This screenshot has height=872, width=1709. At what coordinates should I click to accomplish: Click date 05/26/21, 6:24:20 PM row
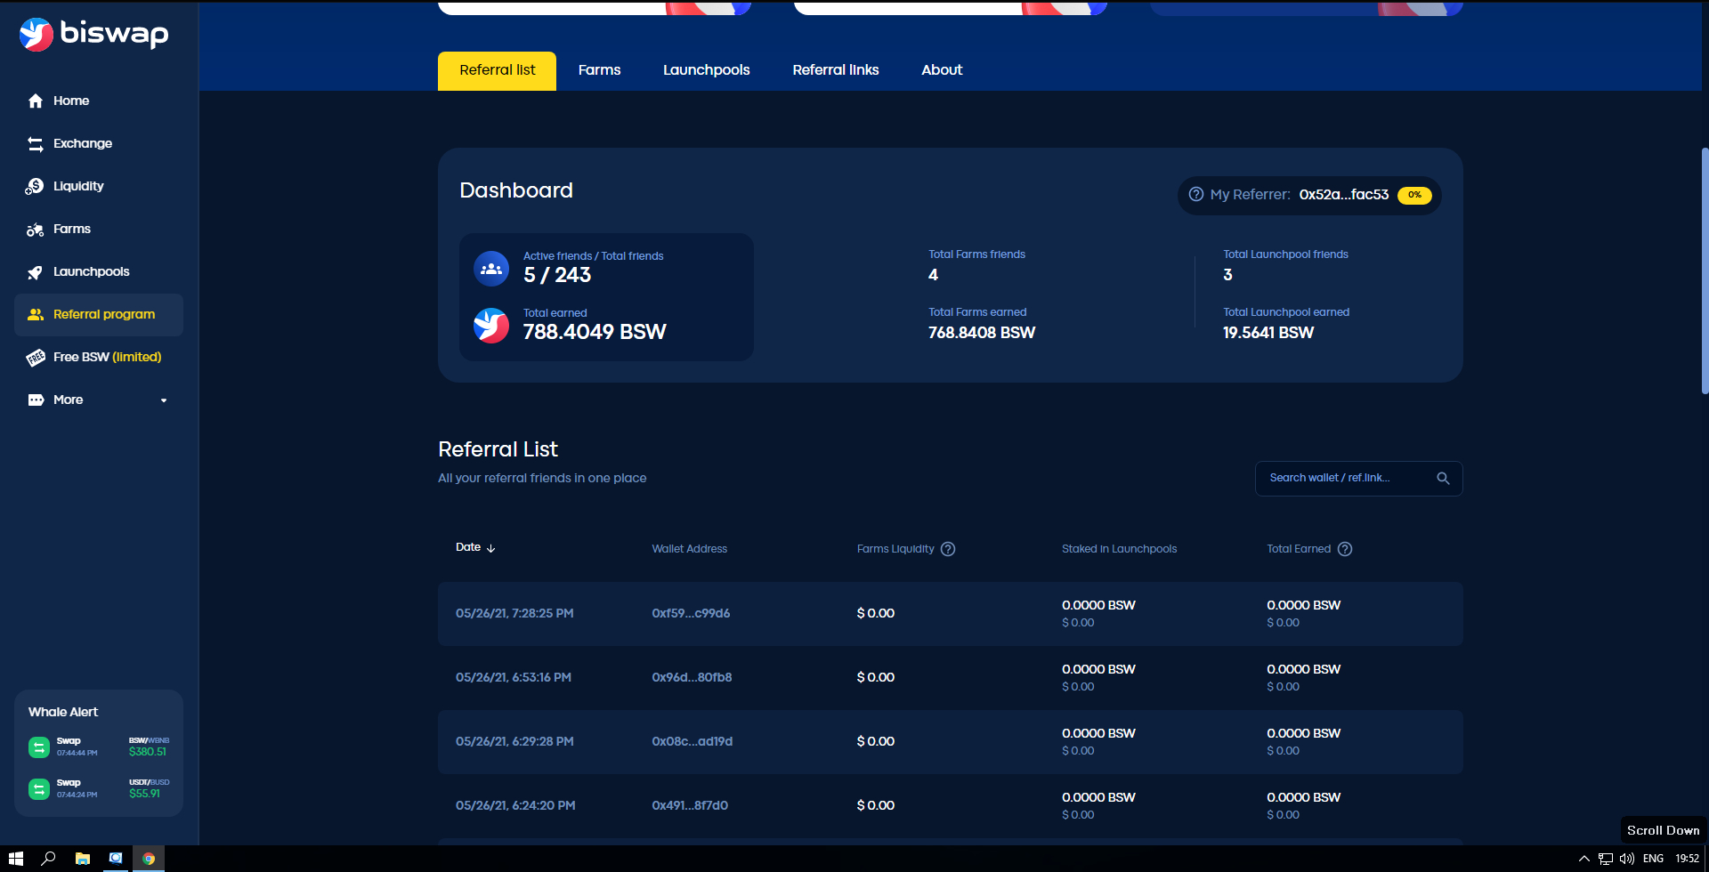tap(515, 805)
